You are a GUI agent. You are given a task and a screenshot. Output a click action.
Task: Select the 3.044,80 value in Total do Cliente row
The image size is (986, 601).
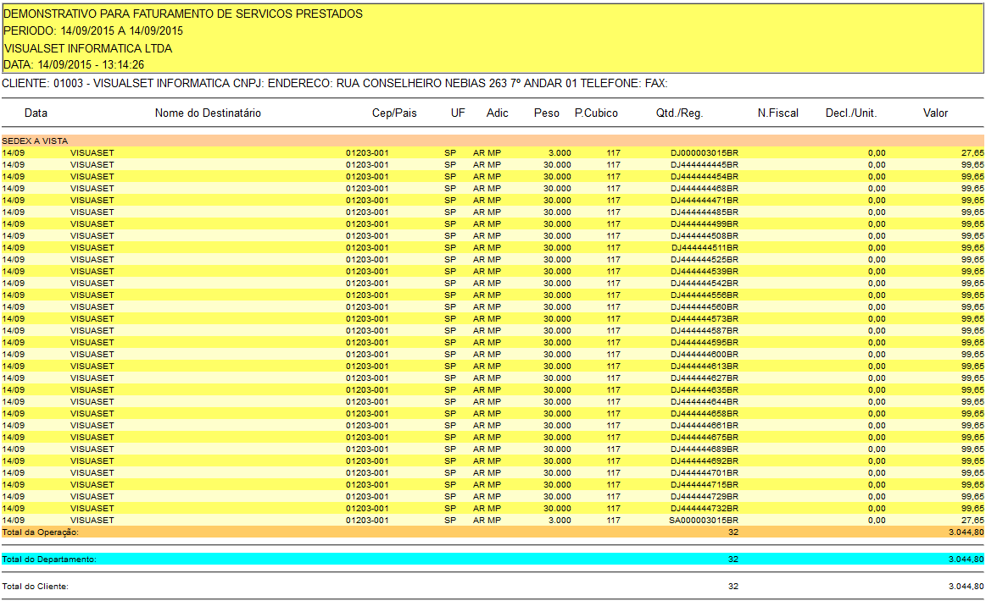coord(967,587)
